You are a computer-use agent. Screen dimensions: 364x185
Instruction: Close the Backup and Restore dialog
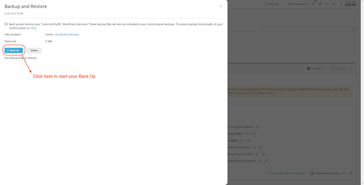pyautogui.click(x=220, y=6)
